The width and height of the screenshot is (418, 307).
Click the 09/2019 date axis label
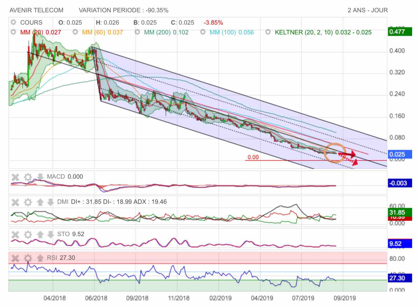(345, 298)
